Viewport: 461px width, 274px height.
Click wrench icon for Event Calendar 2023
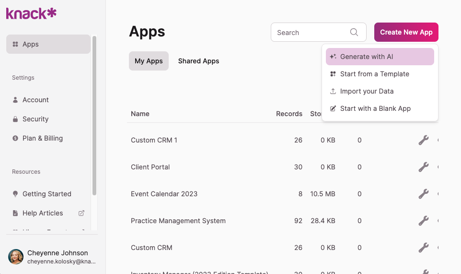pos(423,194)
